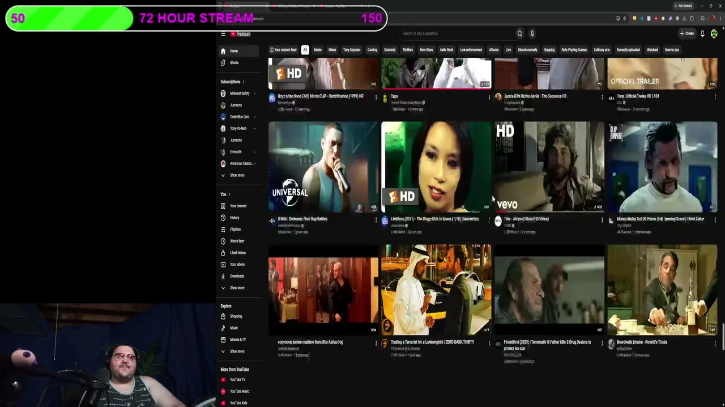Screen dimensions: 725x407
Task: Select the Law enforcement filter chip
Action: [471, 50]
